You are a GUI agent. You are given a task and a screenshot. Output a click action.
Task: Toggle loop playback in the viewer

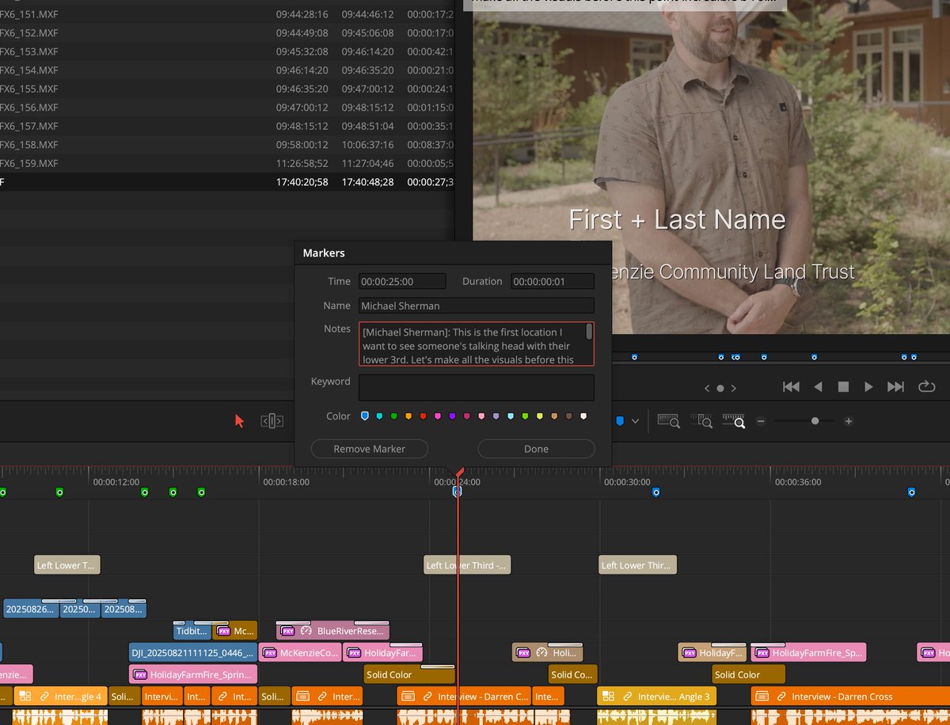[x=925, y=386]
